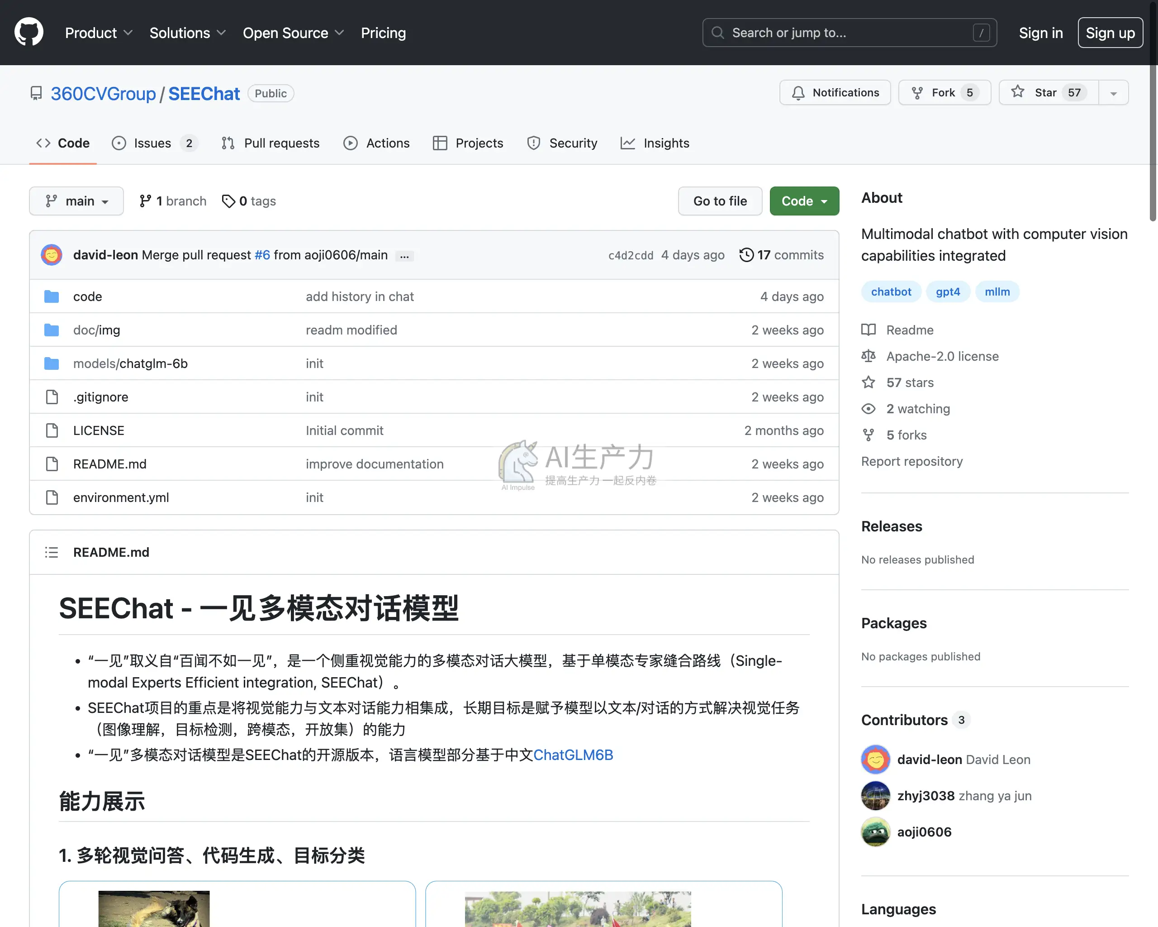Click the code folder icon
The width and height of the screenshot is (1158, 927).
click(52, 296)
